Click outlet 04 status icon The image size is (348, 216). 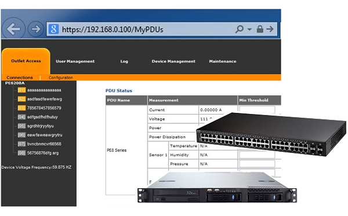(21, 117)
